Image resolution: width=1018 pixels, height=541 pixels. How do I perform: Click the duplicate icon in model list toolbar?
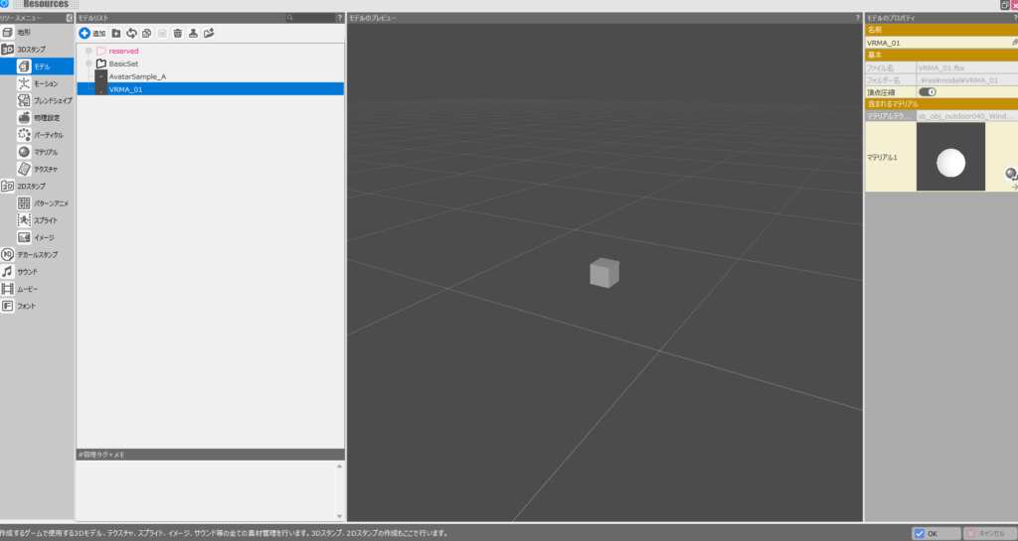coord(146,34)
